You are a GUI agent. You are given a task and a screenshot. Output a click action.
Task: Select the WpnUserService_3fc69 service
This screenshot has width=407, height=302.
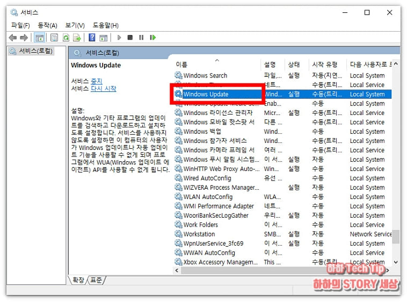click(x=283, y=244)
